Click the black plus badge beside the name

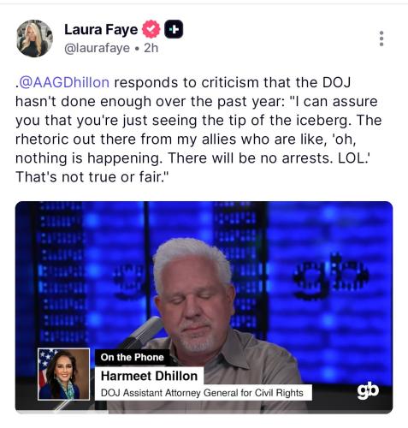(x=174, y=29)
